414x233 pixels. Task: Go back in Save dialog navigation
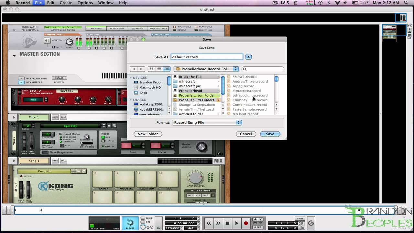134,69
